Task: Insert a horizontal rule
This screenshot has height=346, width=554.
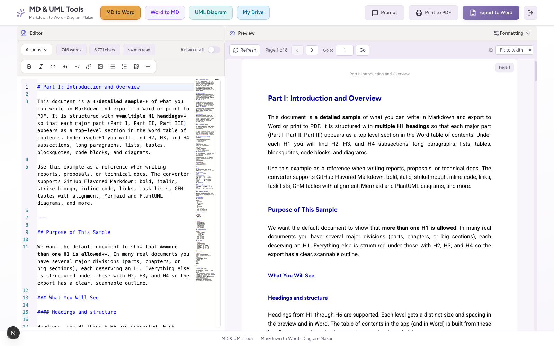Action: point(148,66)
